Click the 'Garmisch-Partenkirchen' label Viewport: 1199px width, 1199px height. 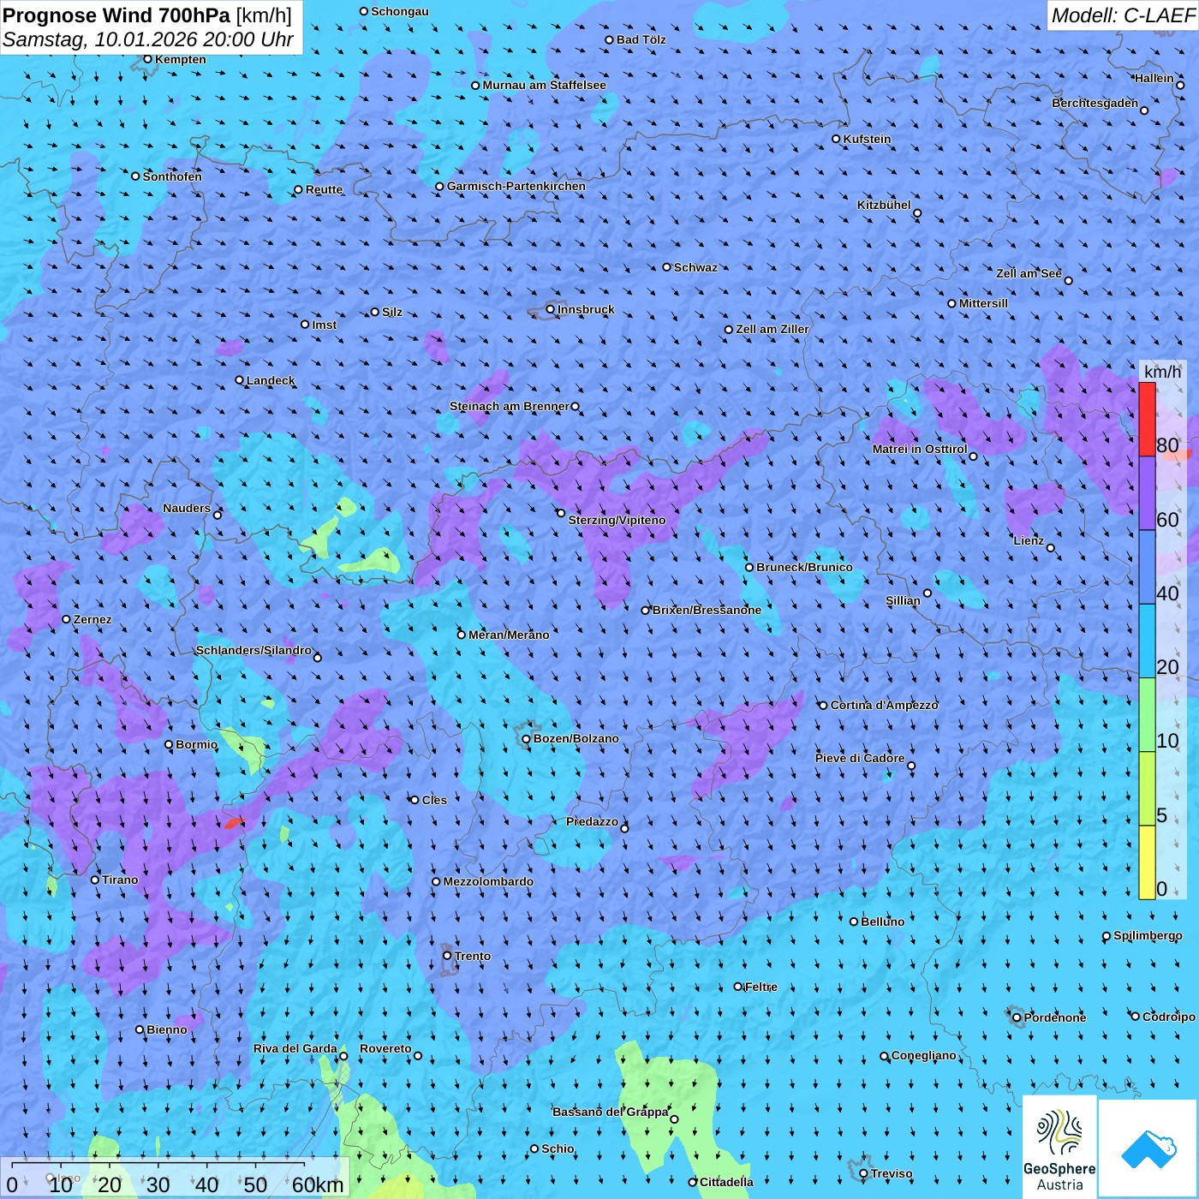[516, 186]
